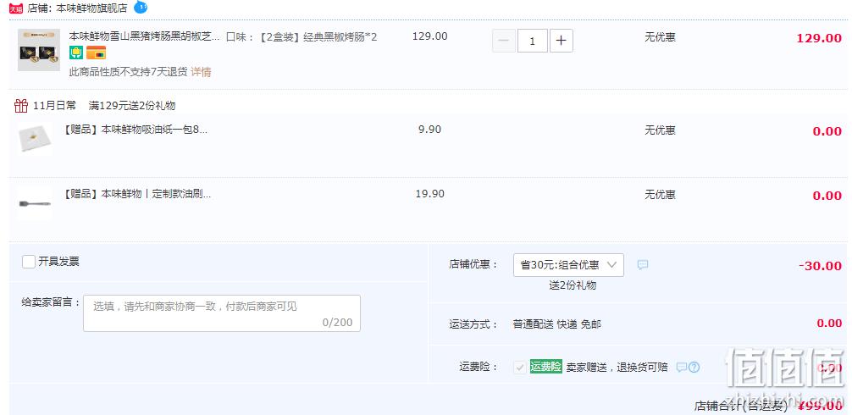Click 此商品性质不支持7天退货 notice
This screenshot has height=415, width=852.
pos(128,72)
